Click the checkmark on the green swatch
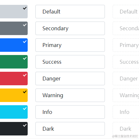The width and height of the screenshot is (139, 139). click(25, 59)
